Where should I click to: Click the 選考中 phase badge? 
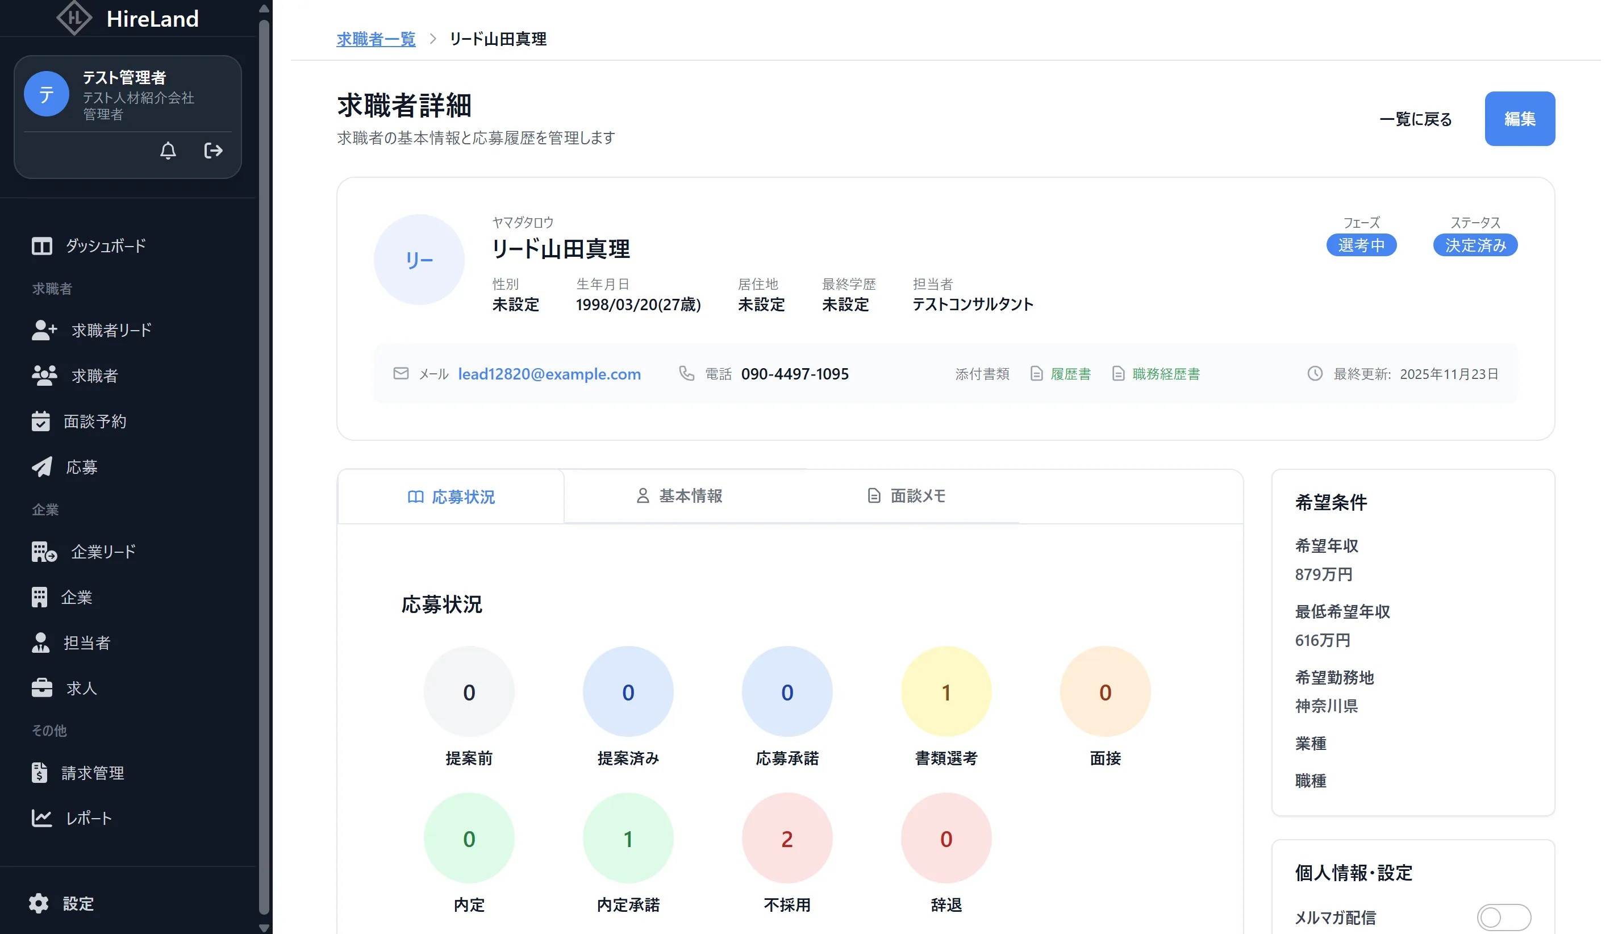(1361, 245)
